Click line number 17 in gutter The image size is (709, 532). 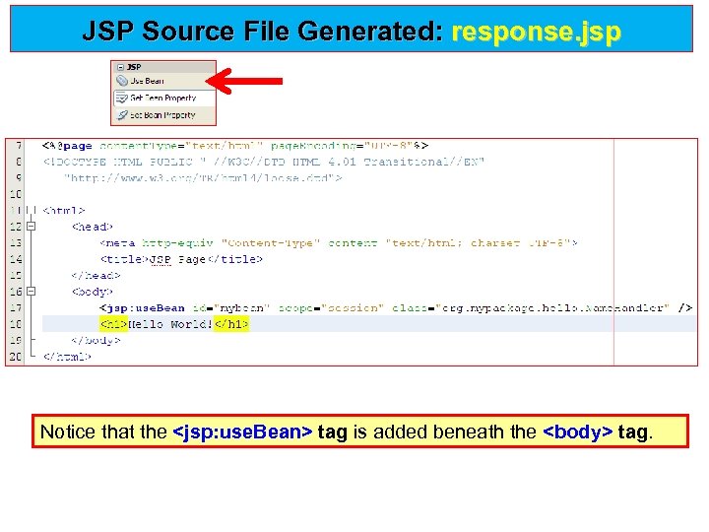point(16,308)
